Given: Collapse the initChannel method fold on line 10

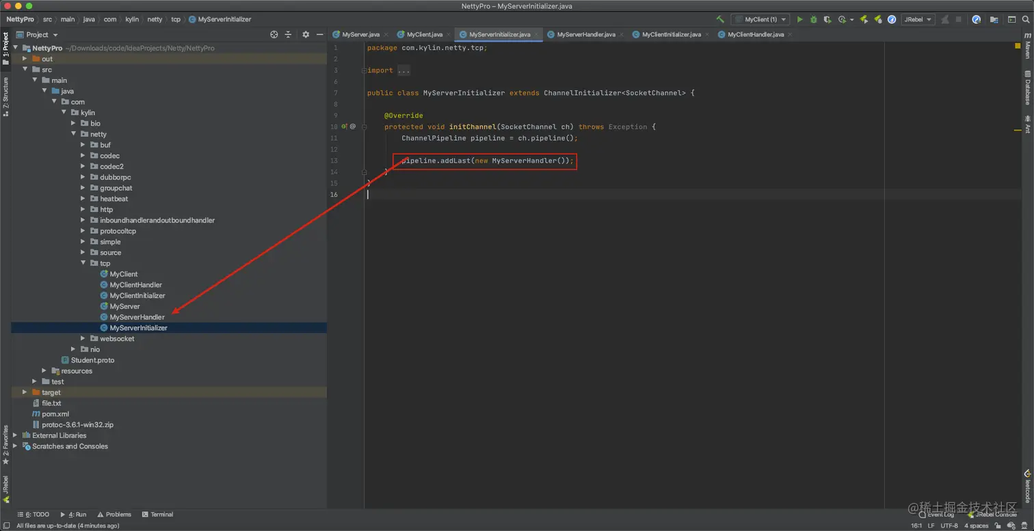Looking at the screenshot, I should coord(364,126).
